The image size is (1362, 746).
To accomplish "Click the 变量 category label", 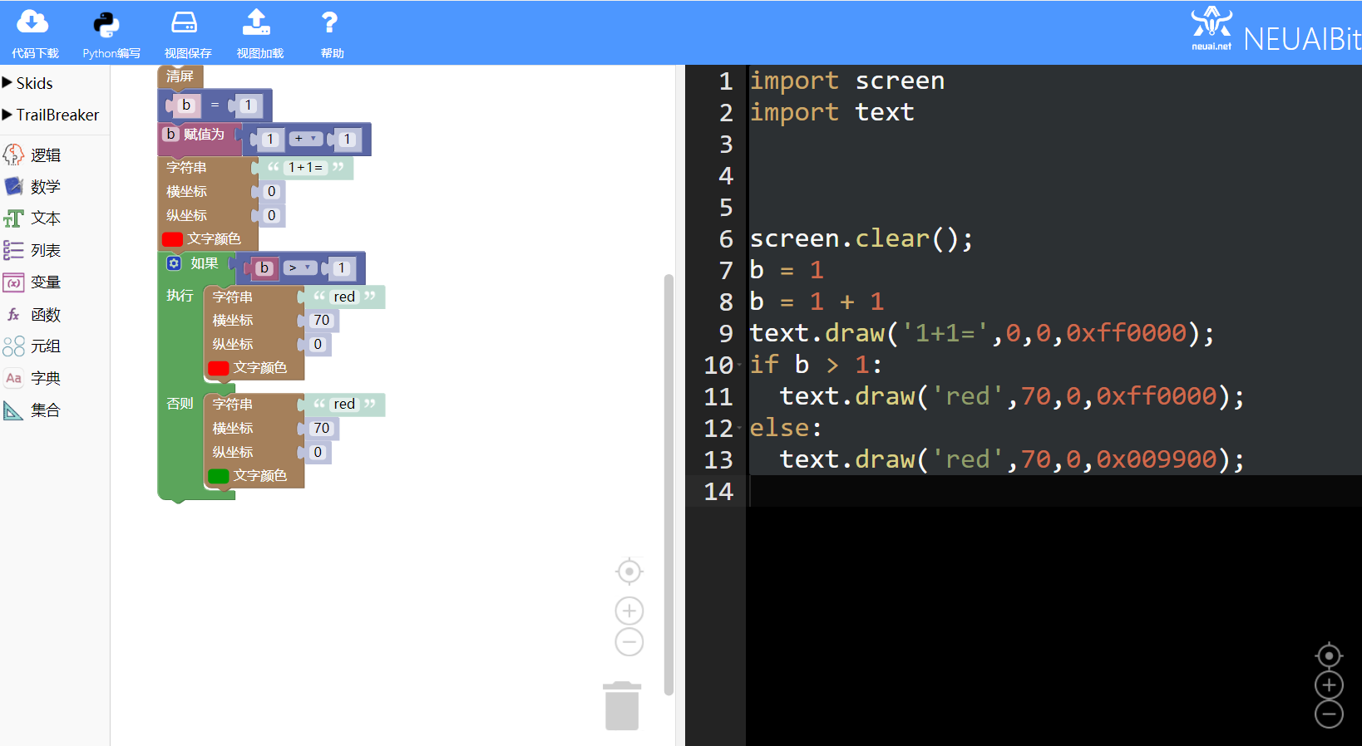I will [46, 282].
